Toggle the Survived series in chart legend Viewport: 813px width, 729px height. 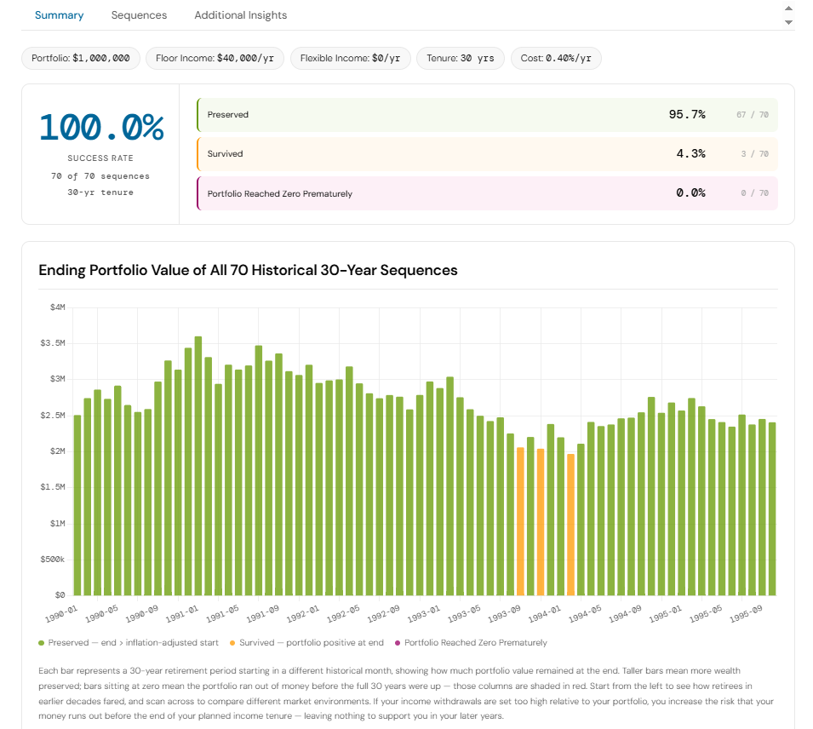click(311, 643)
